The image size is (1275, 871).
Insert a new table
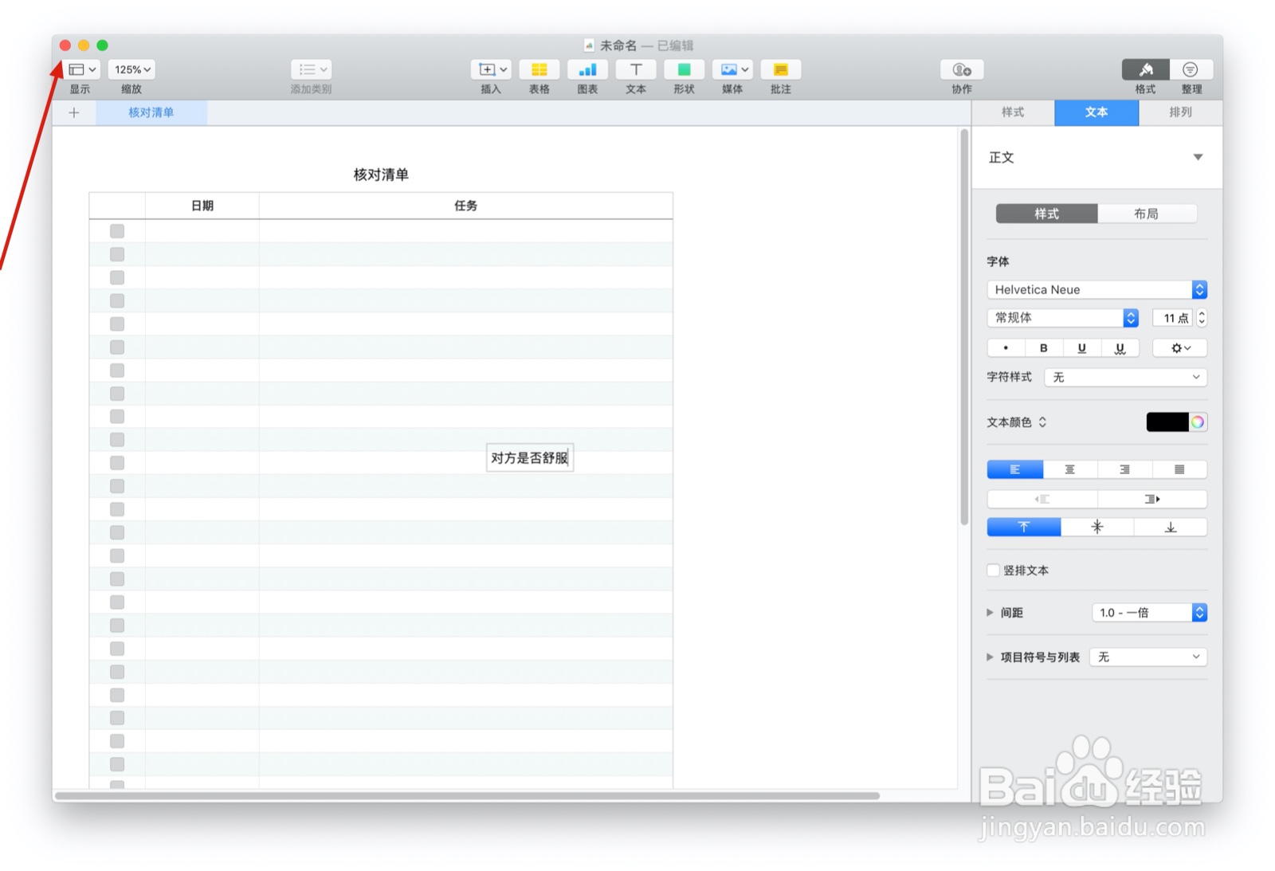(x=539, y=70)
